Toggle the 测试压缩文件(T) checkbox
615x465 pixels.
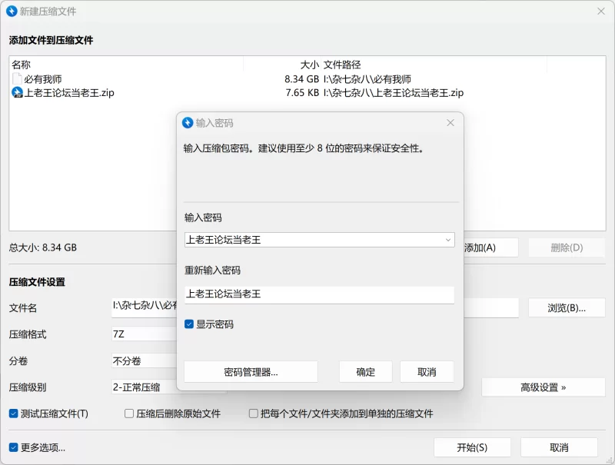coord(14,414)
